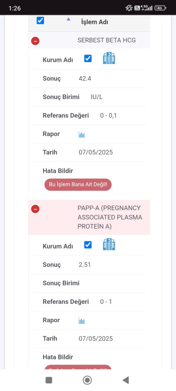Screen dimensions: 176x391
Task: Open hospital icon for Beta HCG result
Action: (x=109, y=59)
